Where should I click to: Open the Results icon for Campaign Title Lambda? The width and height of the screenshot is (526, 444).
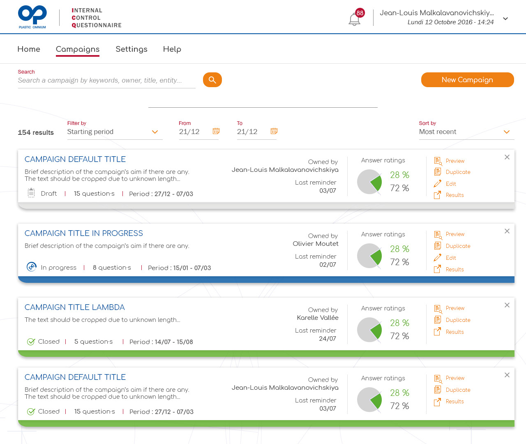click(x=438, y=331)
